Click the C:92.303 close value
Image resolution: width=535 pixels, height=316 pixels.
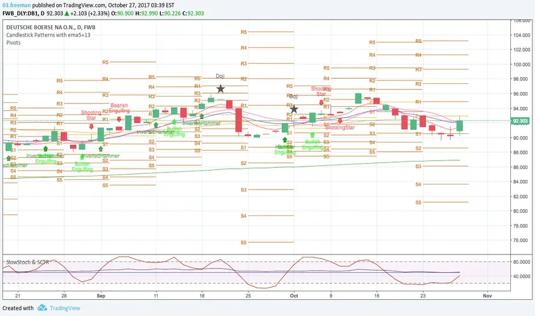click(x=193, y=13)
